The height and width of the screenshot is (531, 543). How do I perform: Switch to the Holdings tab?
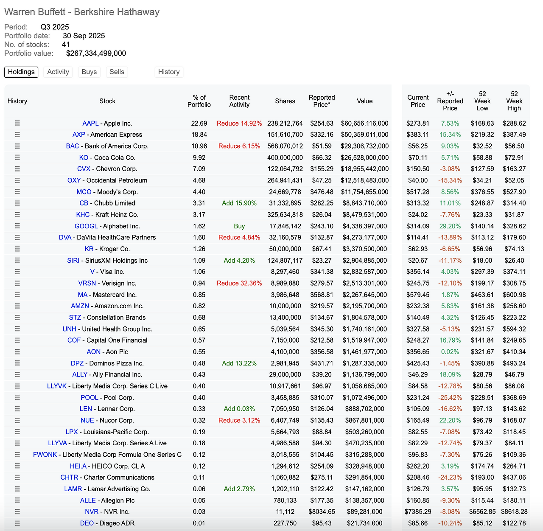[21, 72]
